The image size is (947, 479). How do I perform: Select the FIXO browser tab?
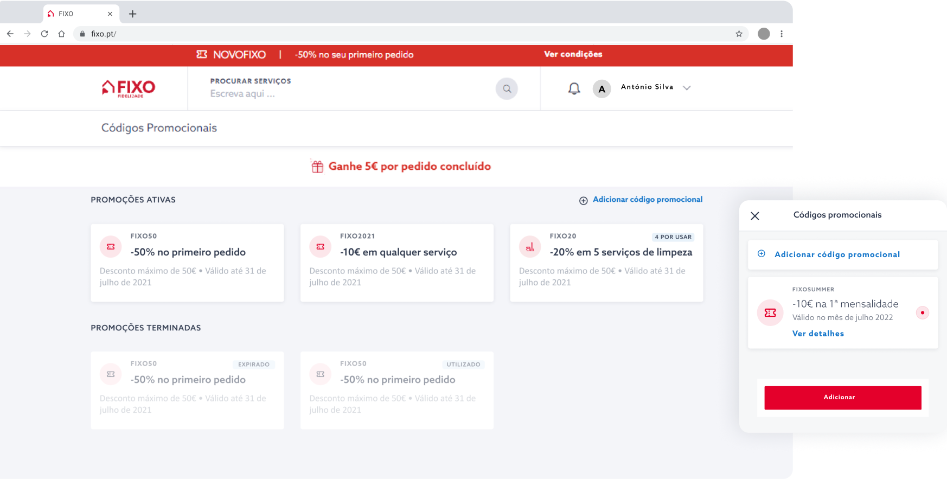[x=76, y=14]
